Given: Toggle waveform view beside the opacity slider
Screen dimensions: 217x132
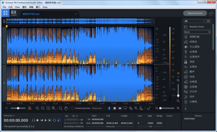Looking at the screenshot, I should click(x=7, y=108).
